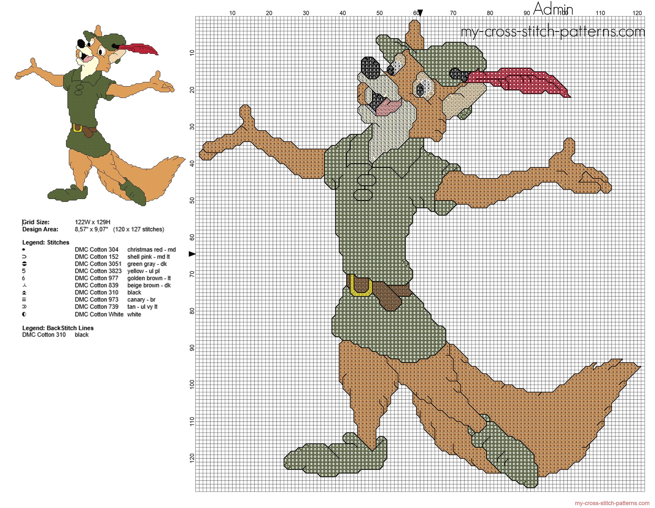Click the 'Grid Size:' label
655x508 pixels.
point(36,222)
